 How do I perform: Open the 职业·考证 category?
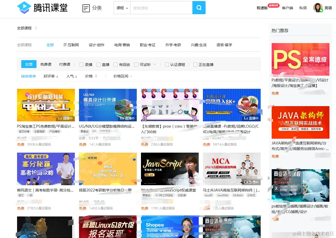tap(148, 45)
